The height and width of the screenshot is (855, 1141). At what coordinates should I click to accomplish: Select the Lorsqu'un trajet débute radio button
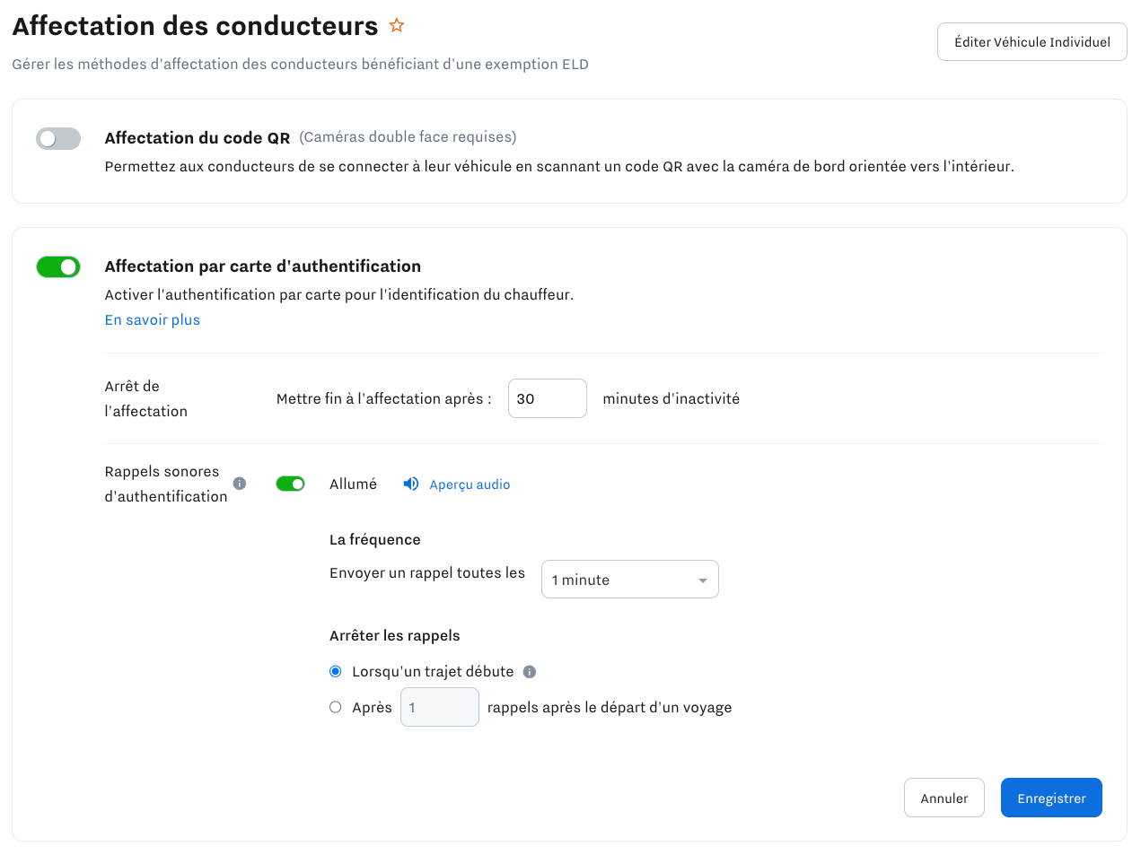(x=335, y=671)
